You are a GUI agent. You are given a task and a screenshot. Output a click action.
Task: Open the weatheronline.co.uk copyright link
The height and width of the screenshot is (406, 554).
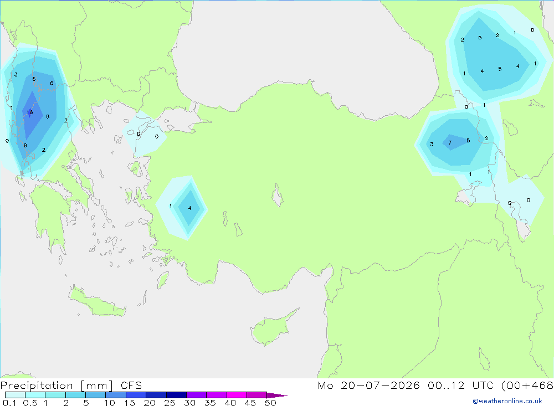click(x=507, y=401)
